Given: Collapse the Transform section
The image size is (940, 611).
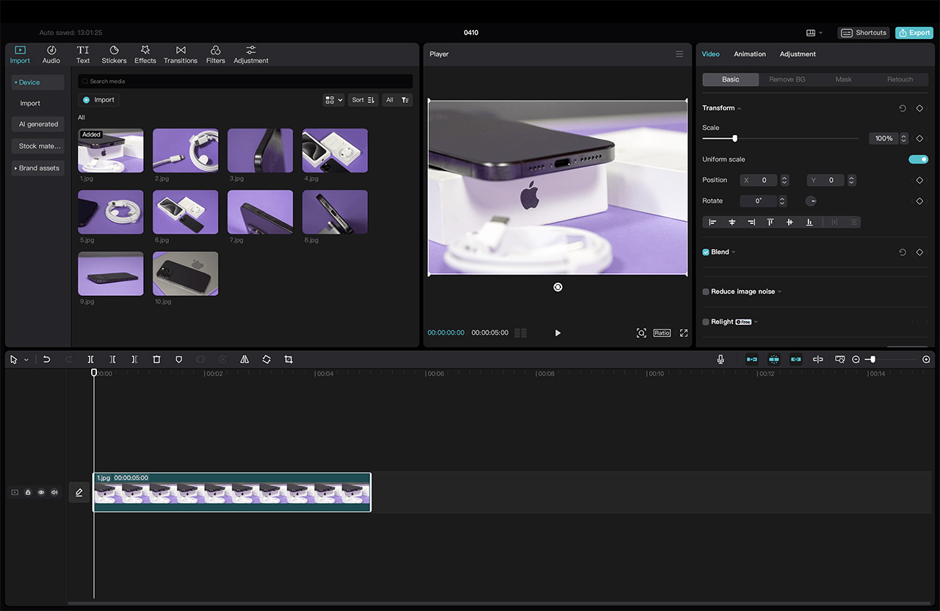Looking at the screenshot, I should pyautogui.click(x=740, y=109).
